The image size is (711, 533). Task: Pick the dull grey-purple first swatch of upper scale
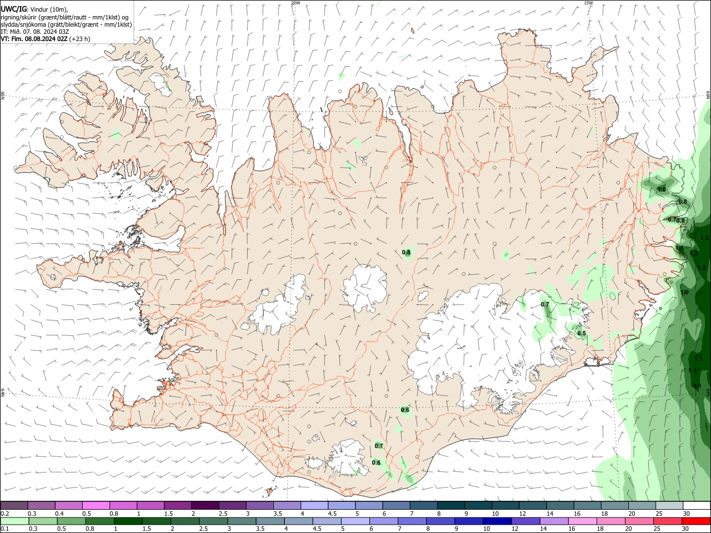click(14, 505)
